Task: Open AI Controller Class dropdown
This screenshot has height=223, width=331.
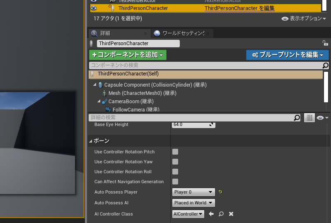Action: (188, 214)
